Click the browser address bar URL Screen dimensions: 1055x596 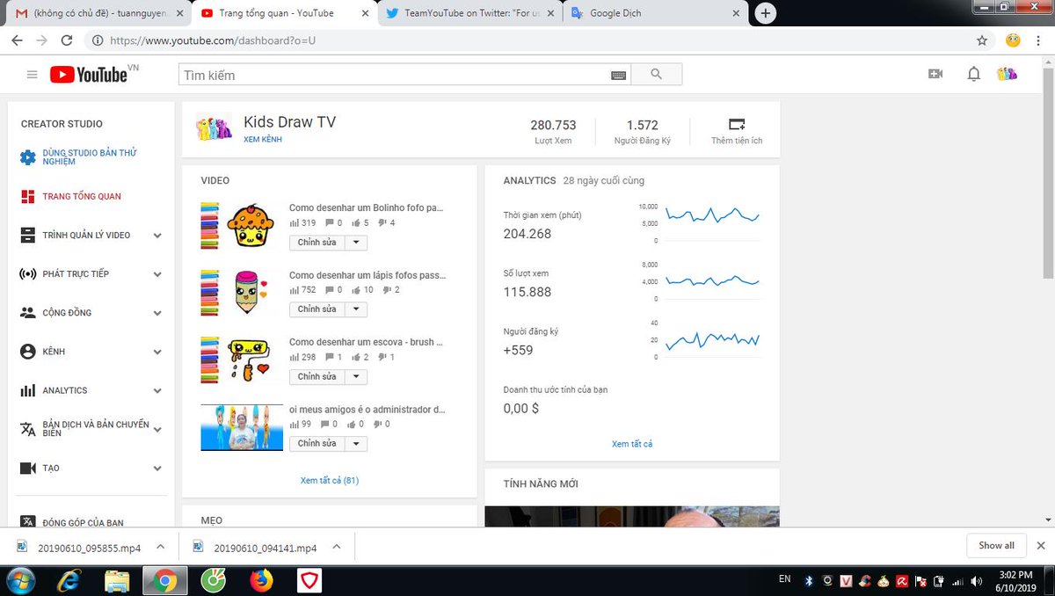(x=212, y=40)
